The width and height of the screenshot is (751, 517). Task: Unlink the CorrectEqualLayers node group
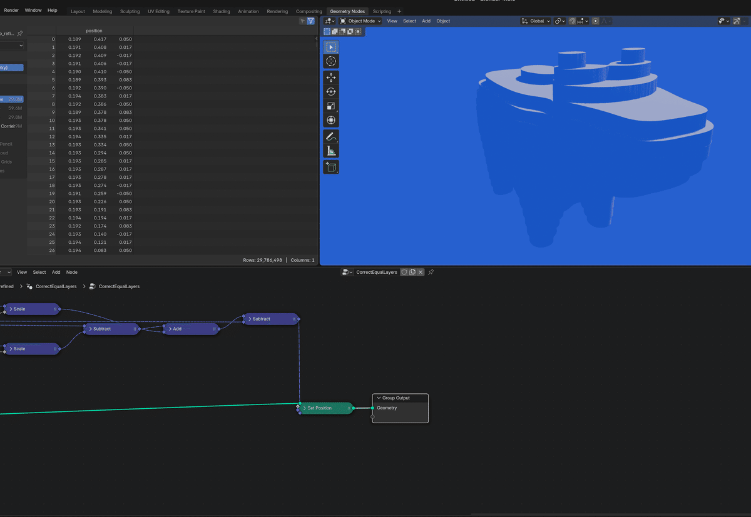point(421,272)
